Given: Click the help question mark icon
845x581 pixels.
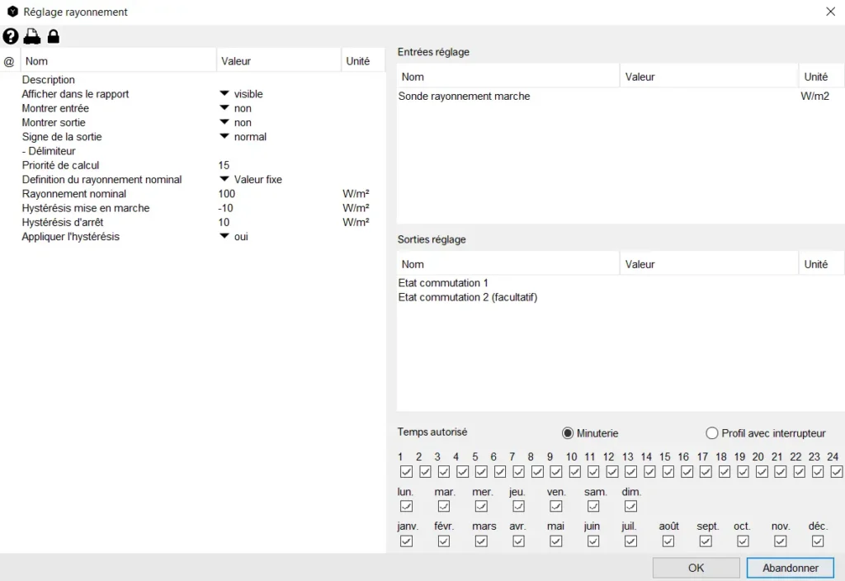Looking at the screenshot, I should 10,36.
